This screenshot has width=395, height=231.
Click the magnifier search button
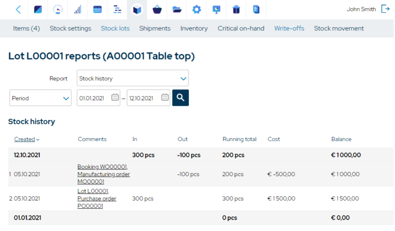pyautogui.click(x=181, y=98)
